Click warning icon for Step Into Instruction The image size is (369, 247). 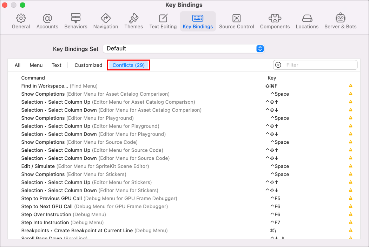click(x=351, y=222)
